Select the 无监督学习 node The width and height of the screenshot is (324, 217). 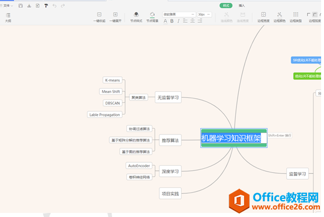coord(168,97)
